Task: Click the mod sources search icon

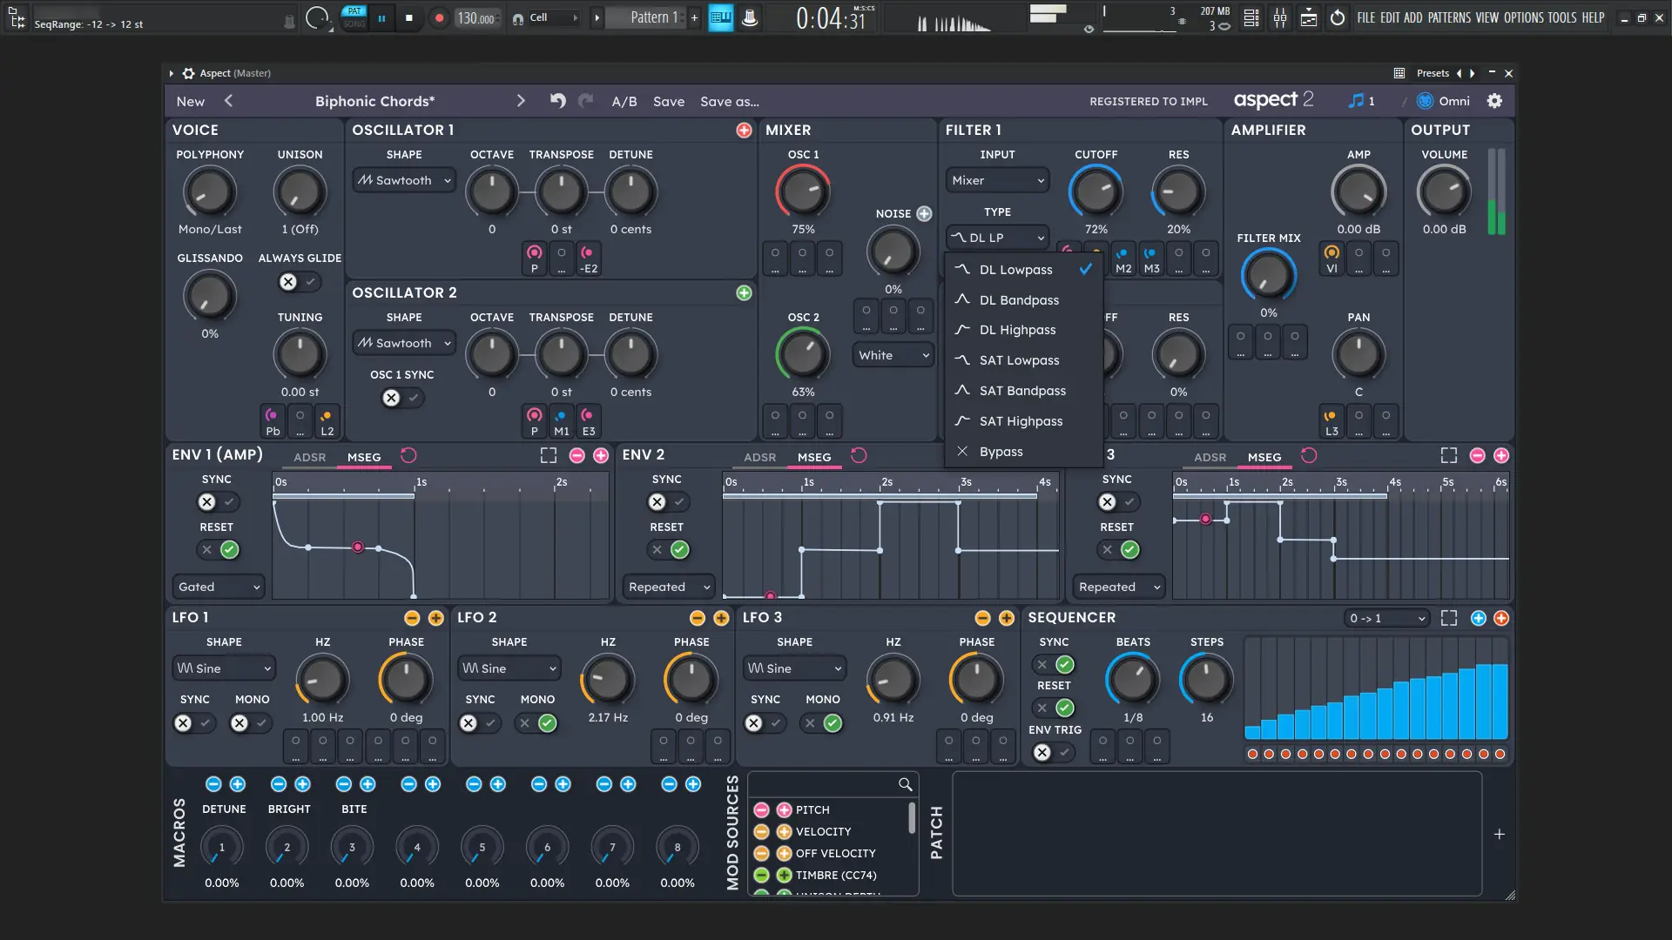Action: pos(905,784)
